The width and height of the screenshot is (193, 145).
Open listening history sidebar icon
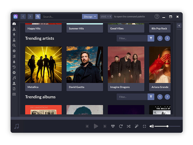[14, 67]
